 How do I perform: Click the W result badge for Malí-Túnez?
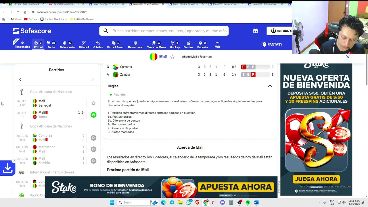coord(93,115)
